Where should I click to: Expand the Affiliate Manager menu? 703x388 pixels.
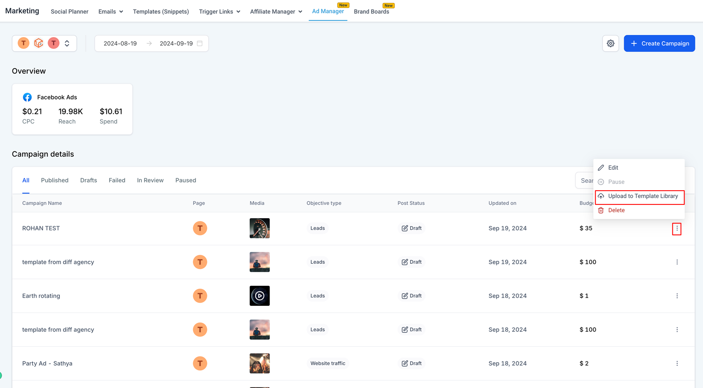[275, 11]
